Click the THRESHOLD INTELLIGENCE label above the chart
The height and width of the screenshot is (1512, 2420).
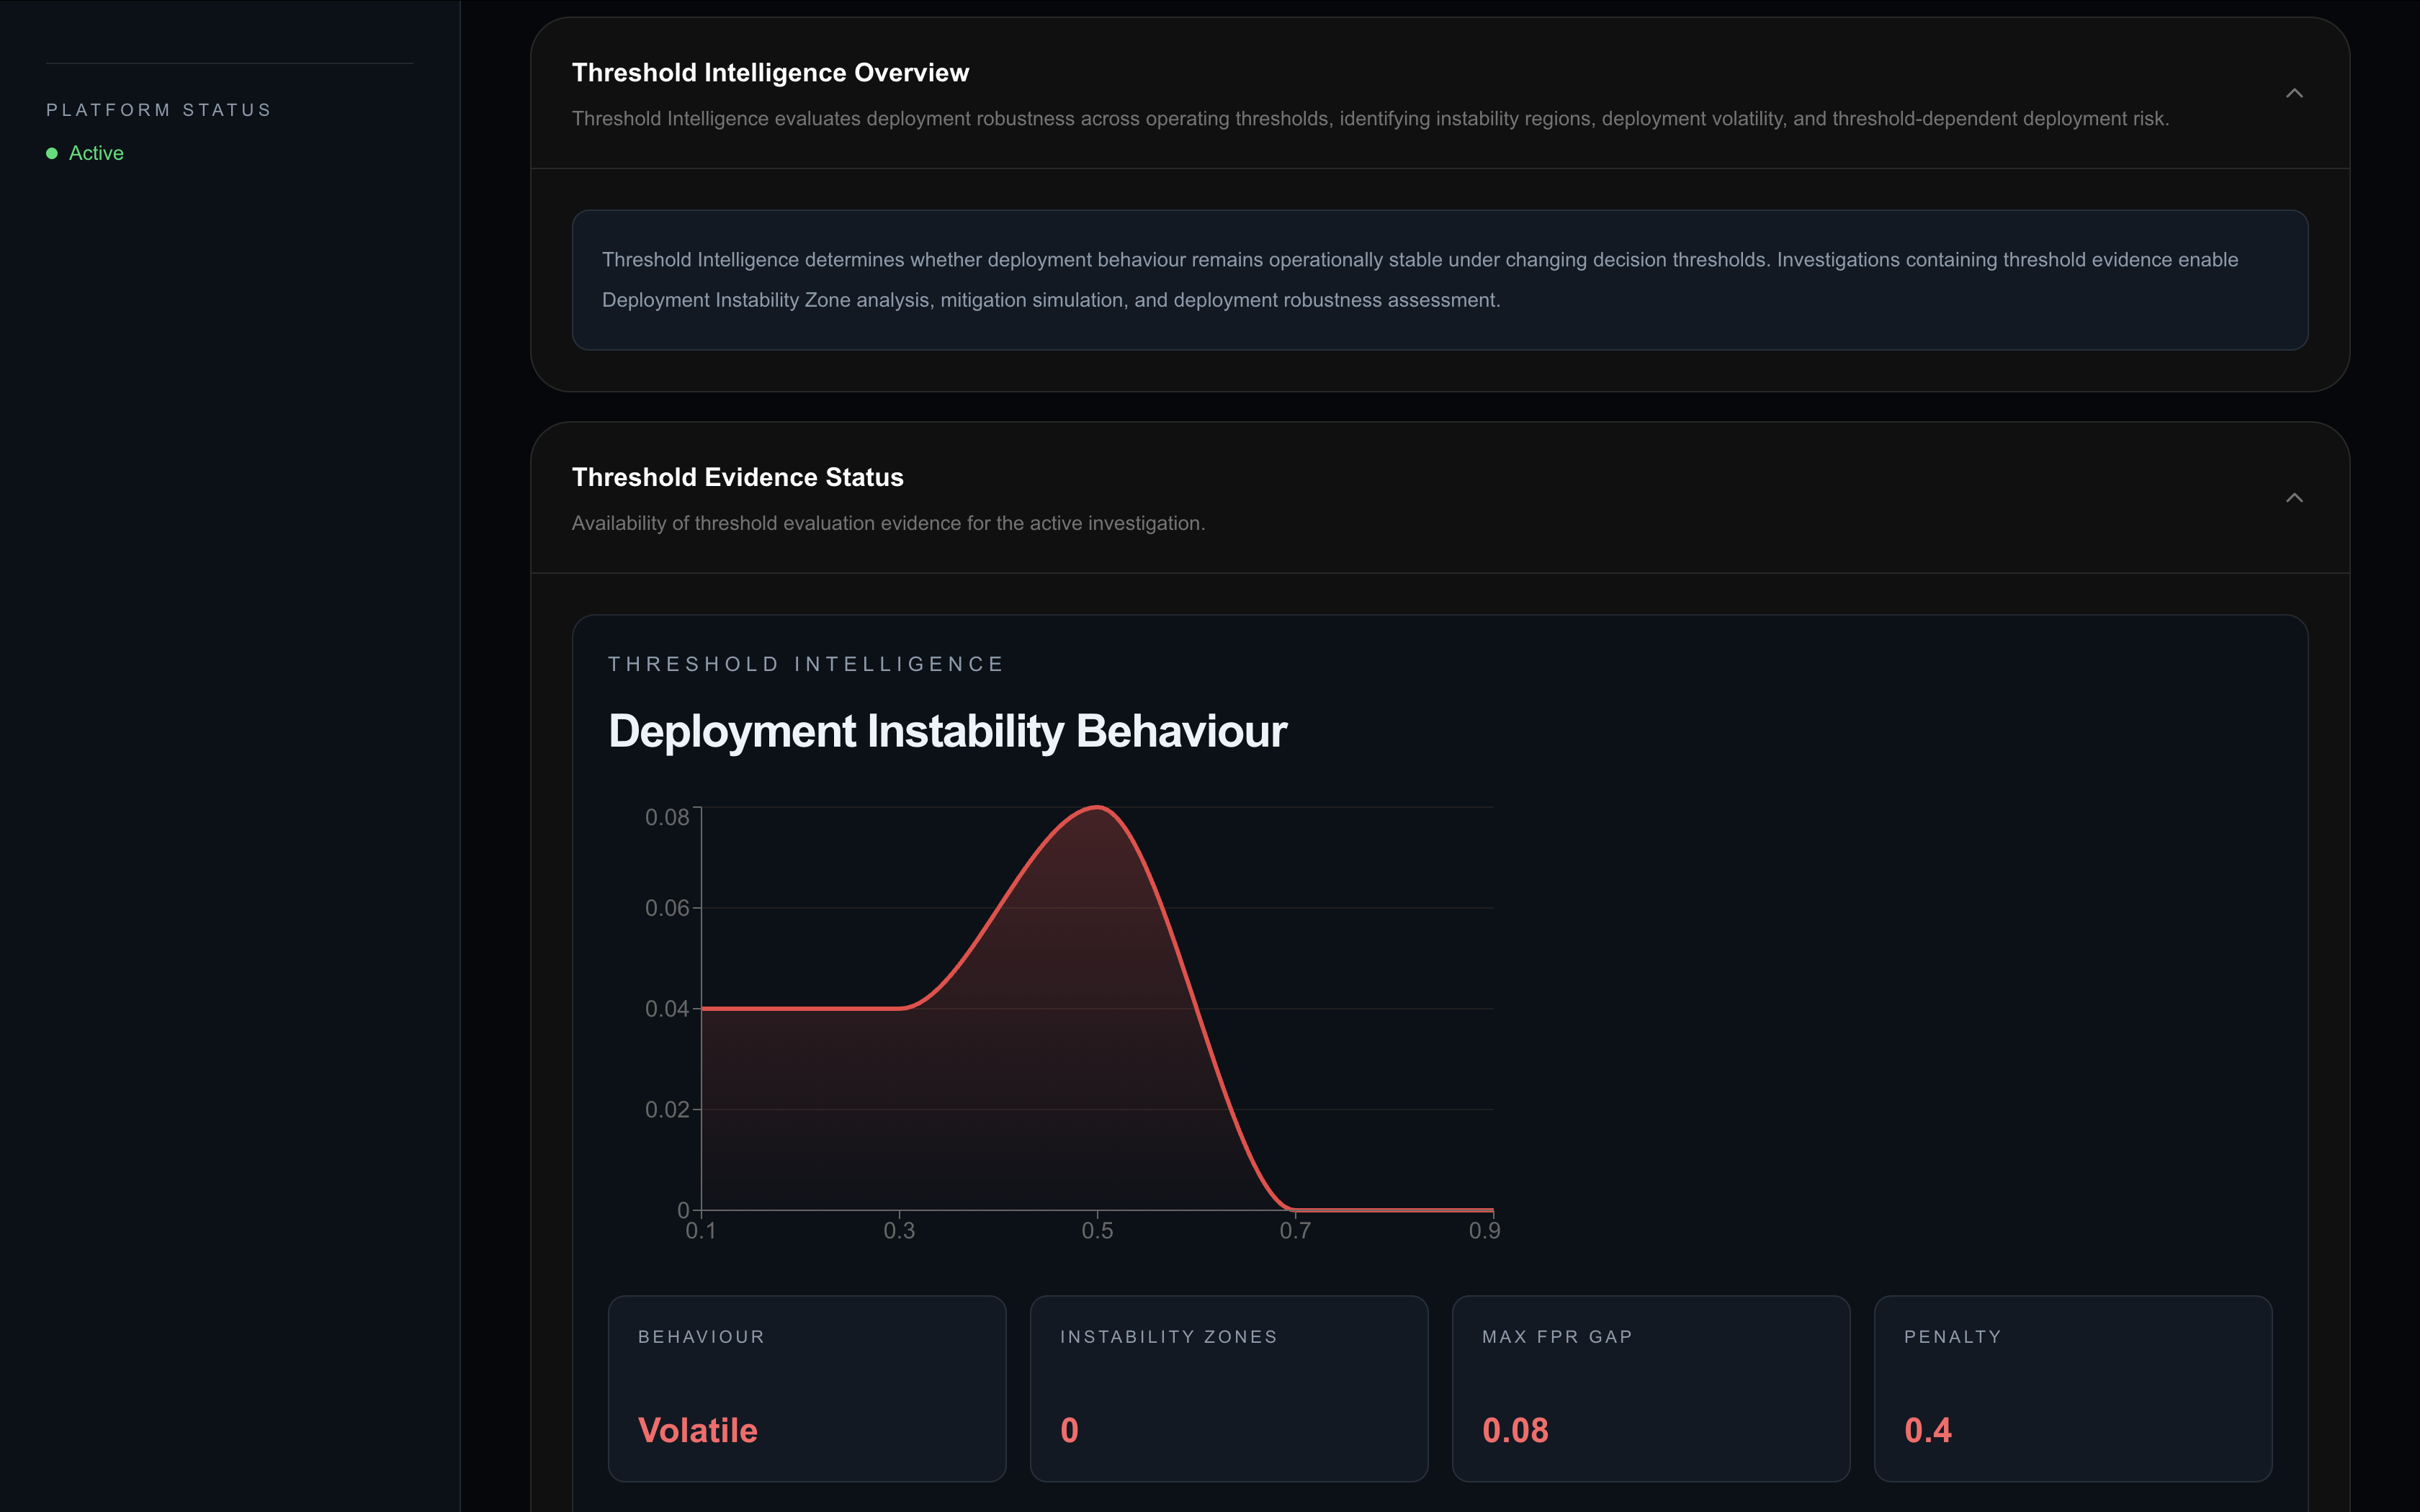(x=806, y=664)
